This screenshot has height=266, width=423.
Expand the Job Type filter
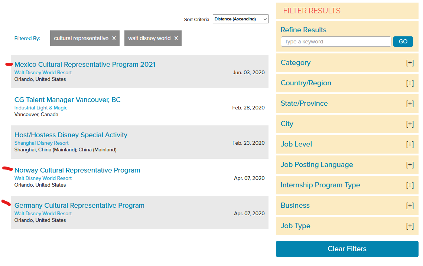click(410, 226)
